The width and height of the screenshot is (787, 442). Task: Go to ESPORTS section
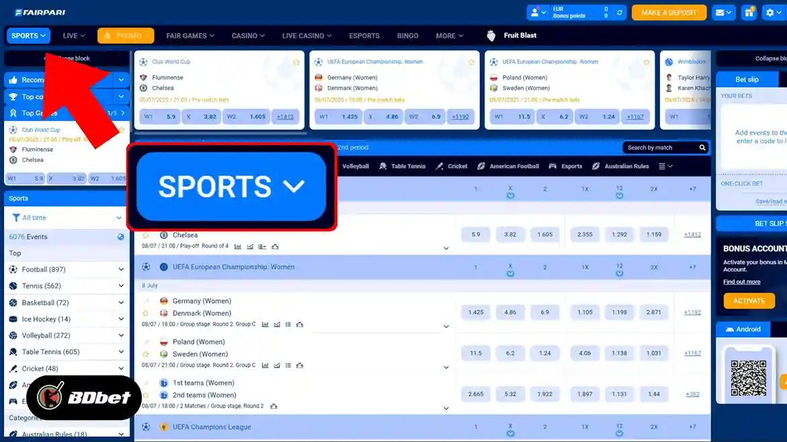tap(364, 36)
